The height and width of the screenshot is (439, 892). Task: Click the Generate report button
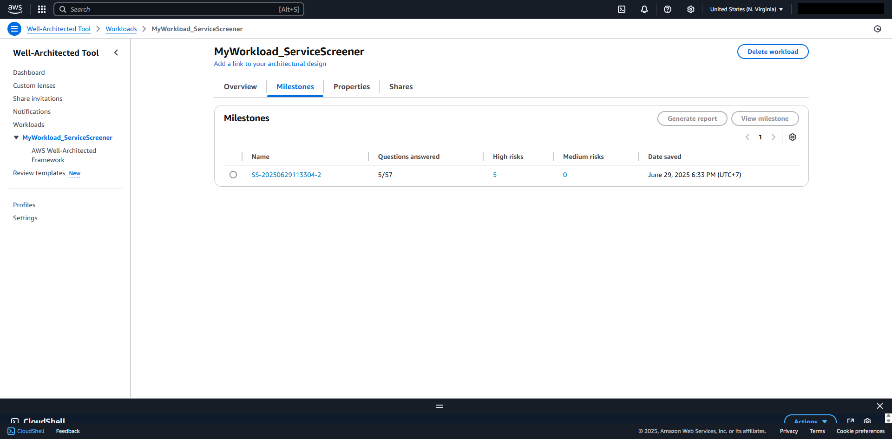[x=692, y=118]
